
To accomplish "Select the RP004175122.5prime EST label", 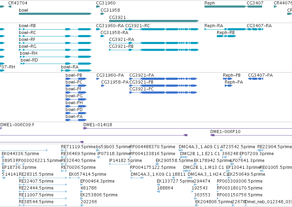I will (153, 167).
